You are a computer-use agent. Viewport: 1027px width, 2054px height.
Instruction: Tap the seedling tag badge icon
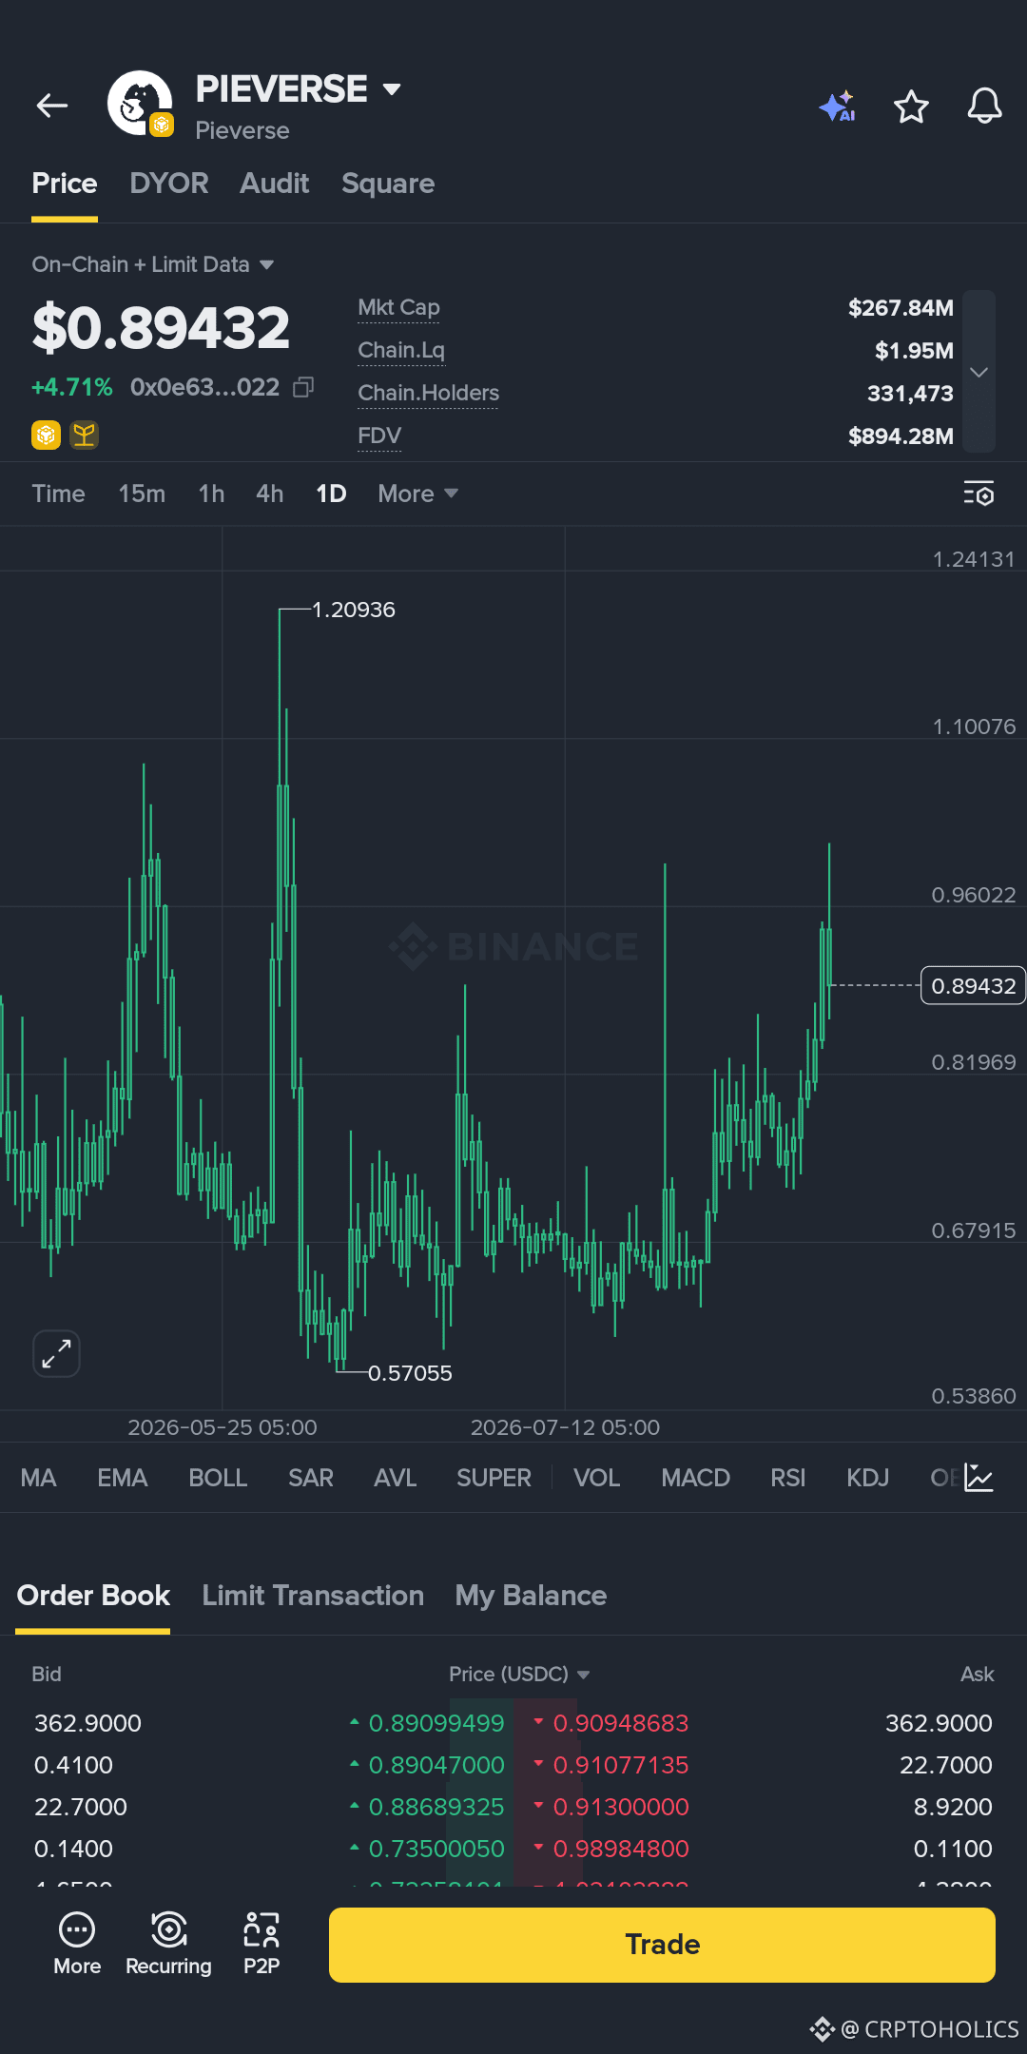tap(85, 435)
